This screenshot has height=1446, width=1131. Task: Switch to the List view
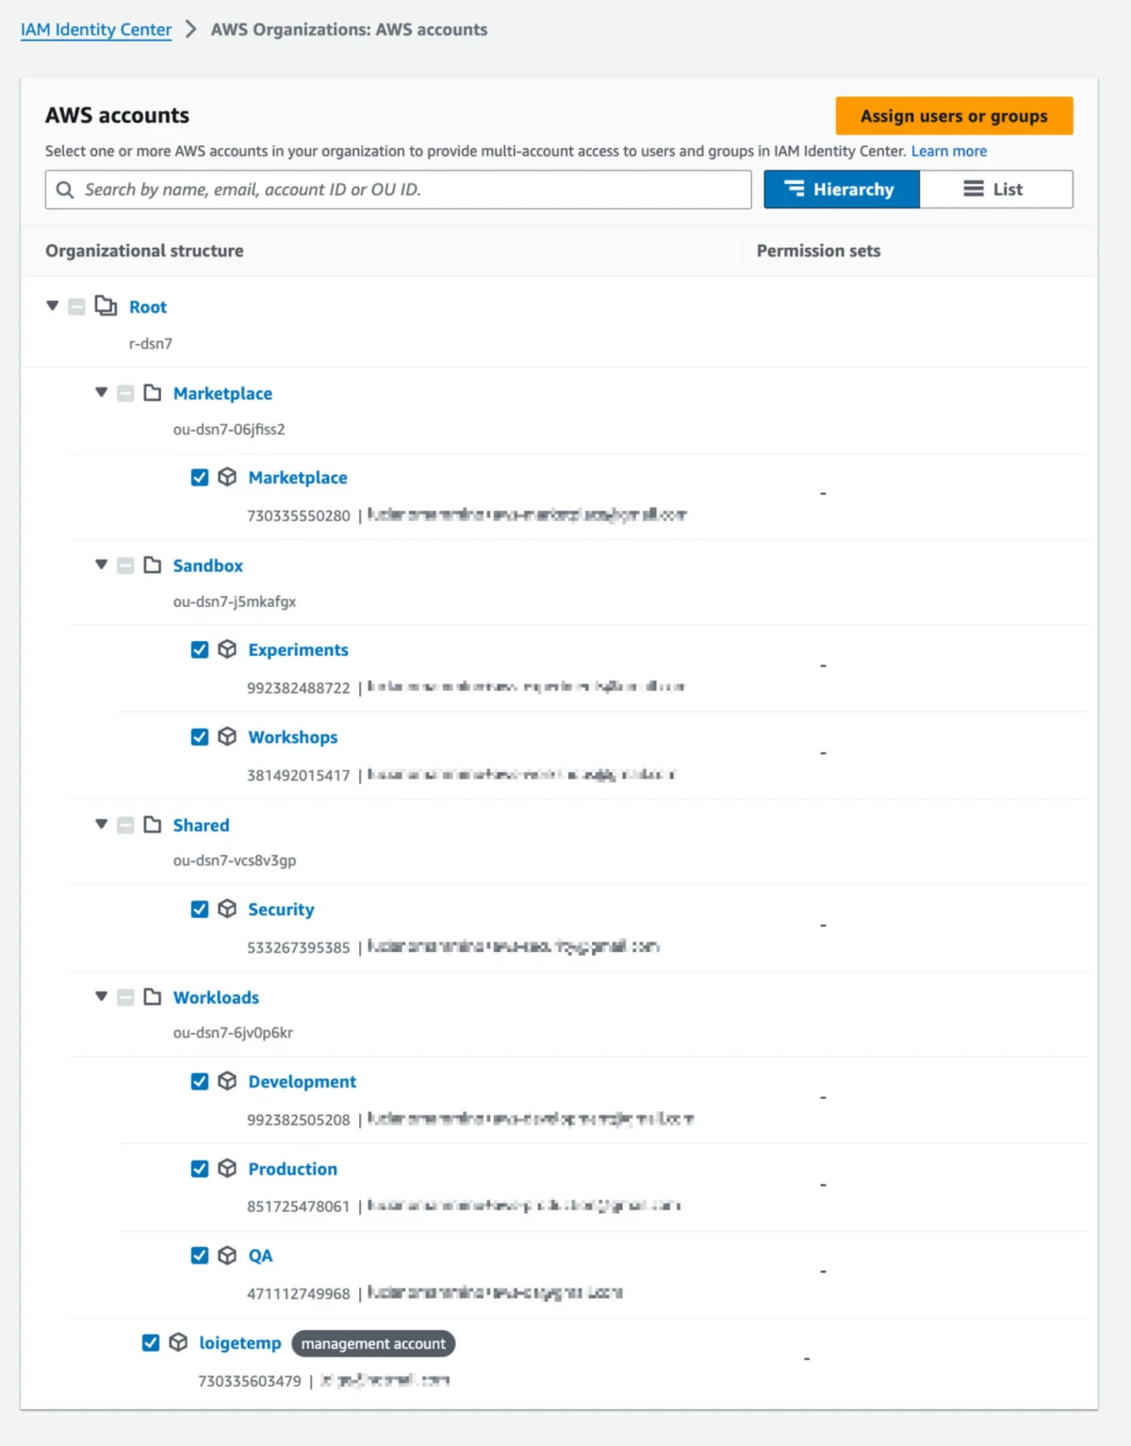coord(994,189)
